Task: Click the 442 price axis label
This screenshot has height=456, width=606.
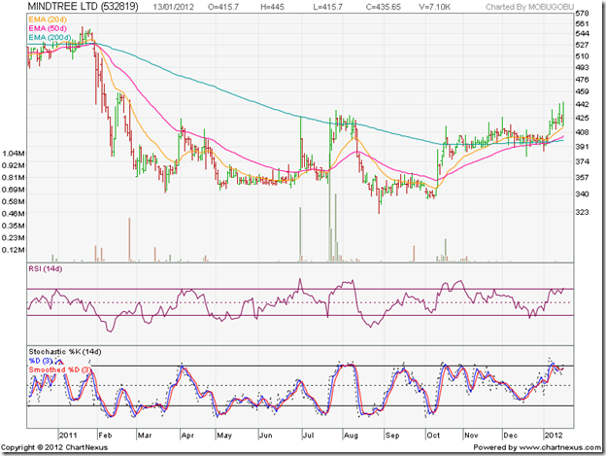Action: point(582,104)
